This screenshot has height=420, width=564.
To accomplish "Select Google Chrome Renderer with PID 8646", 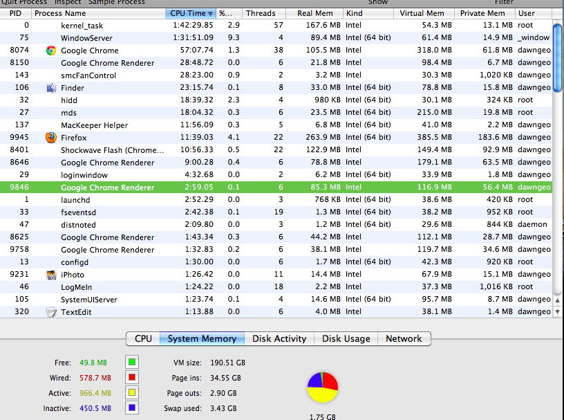I will tap(276, 163).
